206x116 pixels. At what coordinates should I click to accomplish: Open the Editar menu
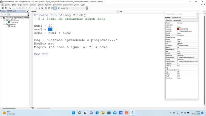point(14,5)
